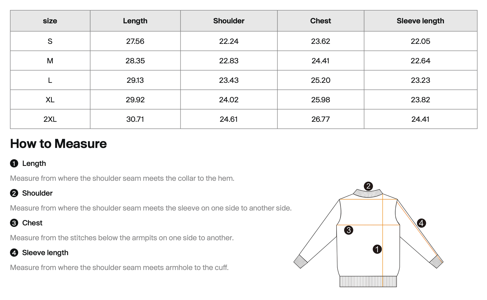
Task: Click the How to Measure heading
Action: (x=58, y=144)
